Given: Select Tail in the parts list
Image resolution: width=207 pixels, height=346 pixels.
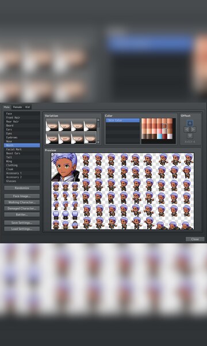Looking at the screenshot, I should (x=22, y=157).
